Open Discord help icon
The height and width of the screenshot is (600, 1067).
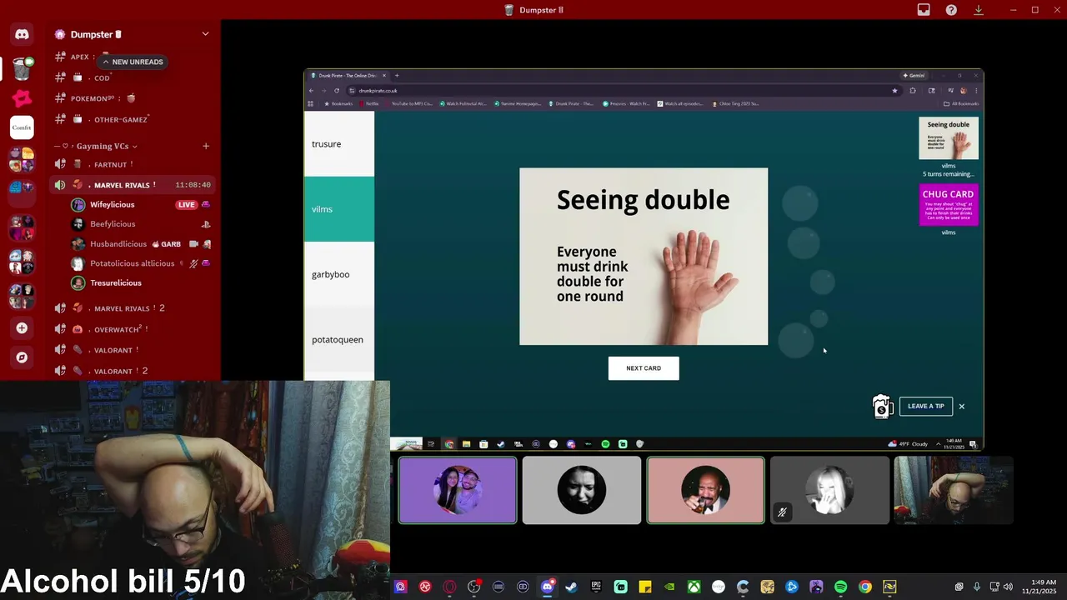[x=951, y=10]
